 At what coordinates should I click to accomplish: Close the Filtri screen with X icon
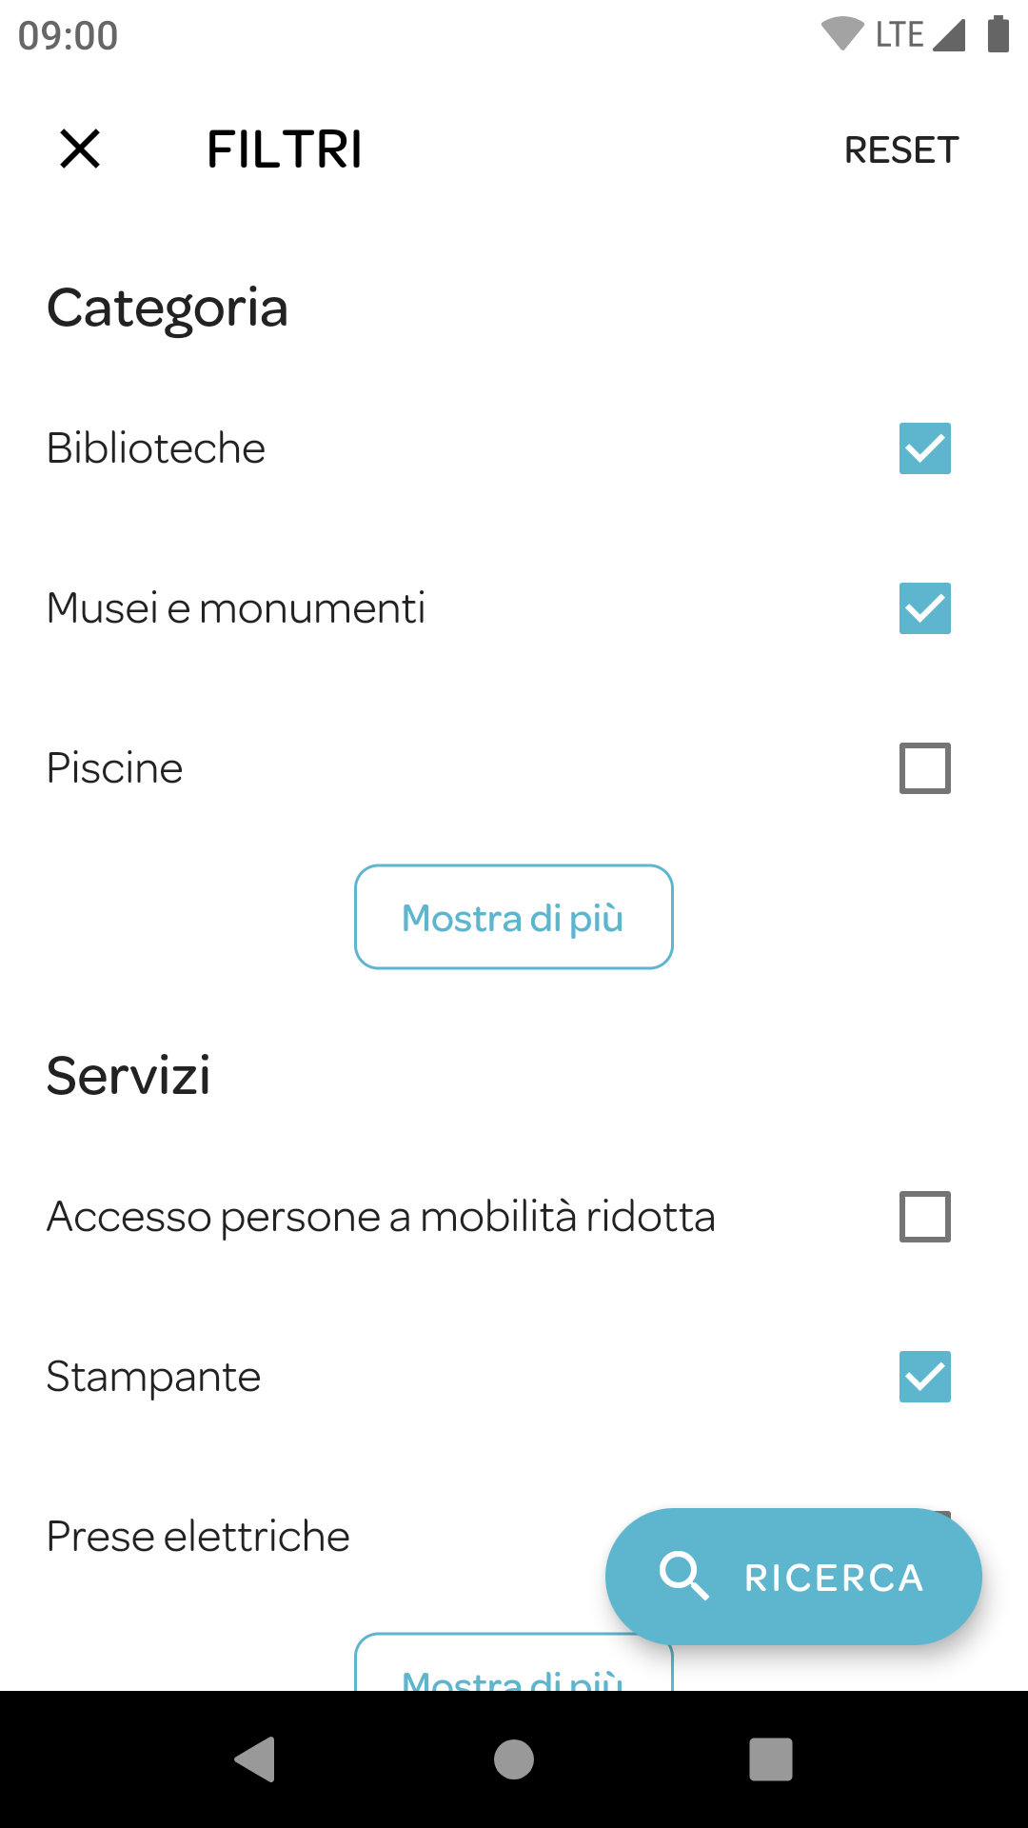(x=80, y=149)
